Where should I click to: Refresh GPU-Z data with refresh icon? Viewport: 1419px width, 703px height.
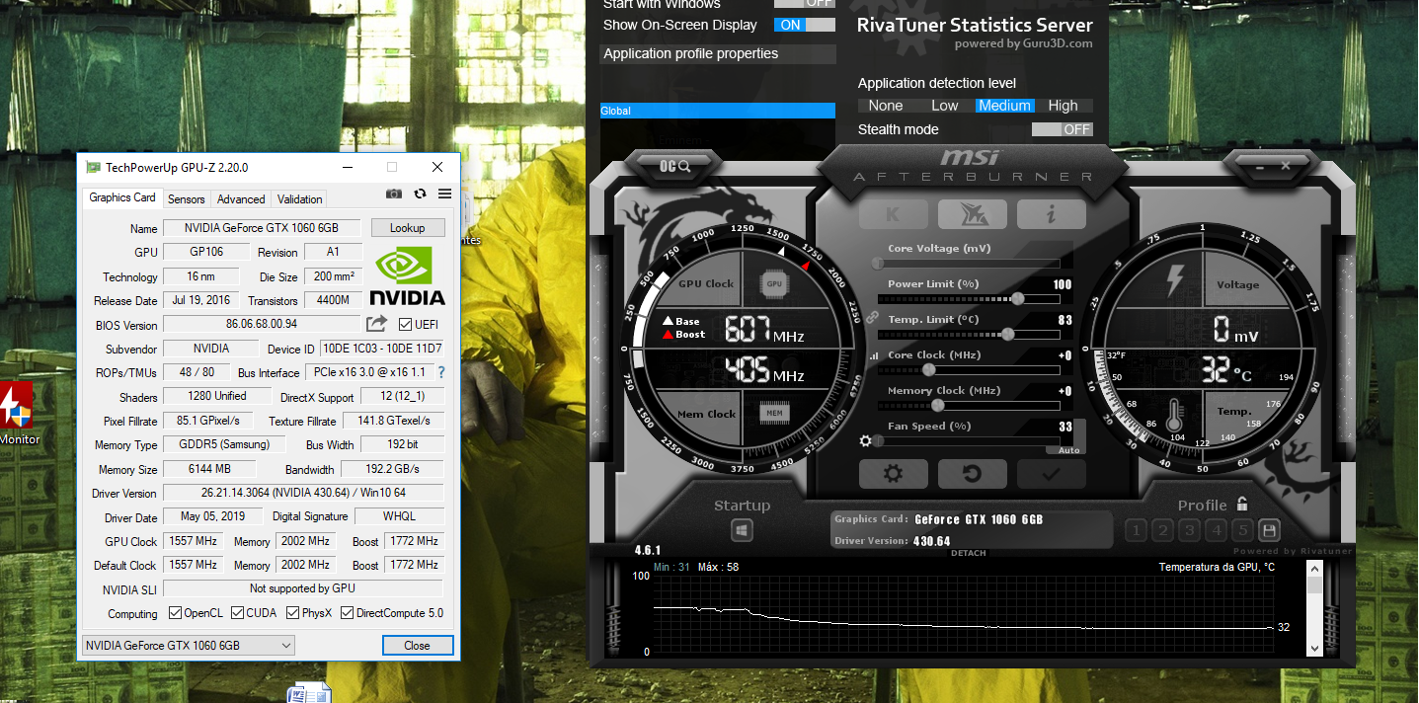point(421,195)
